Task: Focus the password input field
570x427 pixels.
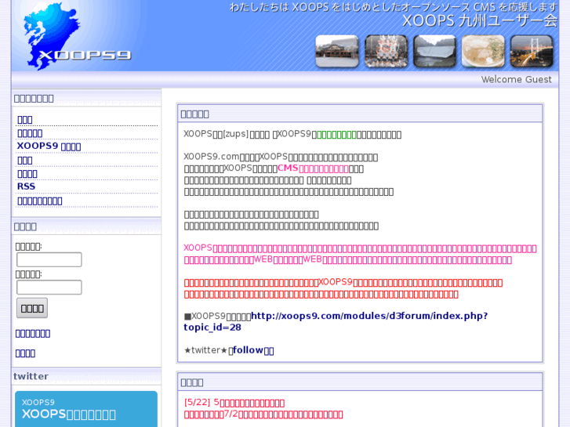Action: [x=49, y=287]
